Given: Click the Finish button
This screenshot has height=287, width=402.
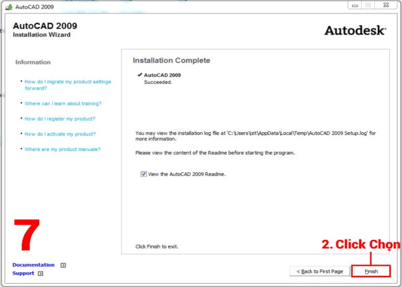Looking at the screenshot, I should point(371,271).
